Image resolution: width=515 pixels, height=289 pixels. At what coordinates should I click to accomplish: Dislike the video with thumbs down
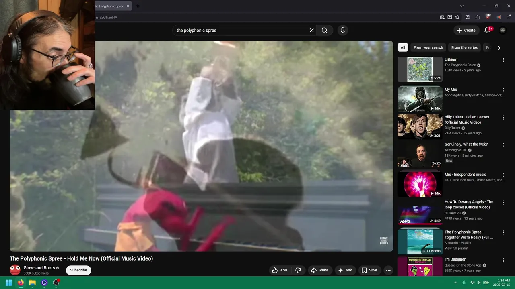tap(298, 270)
